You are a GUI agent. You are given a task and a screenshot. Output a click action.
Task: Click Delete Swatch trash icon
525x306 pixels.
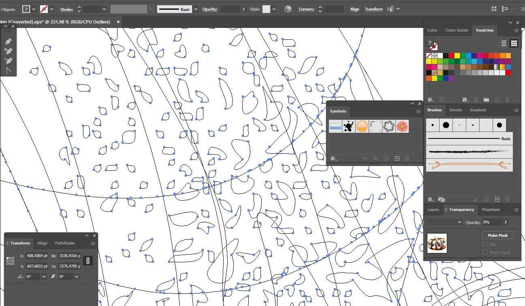507,100
